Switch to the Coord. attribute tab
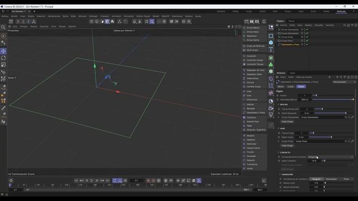The image size is (358, 201). pos(290,87)
